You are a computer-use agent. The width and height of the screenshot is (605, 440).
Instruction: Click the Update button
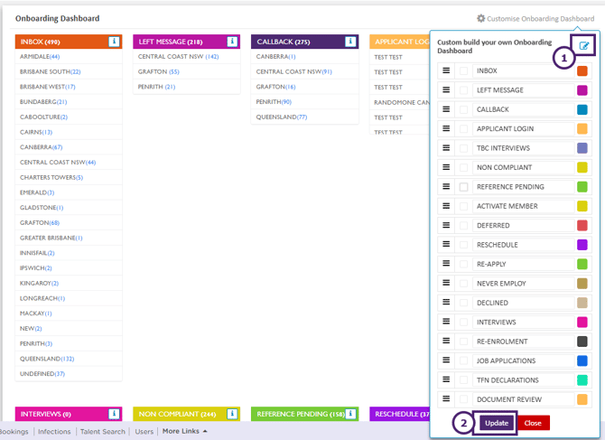pos(497,423)
